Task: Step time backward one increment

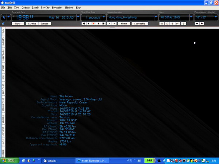Action: [88, 23]
